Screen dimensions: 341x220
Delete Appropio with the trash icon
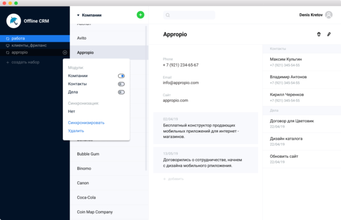(318, 34)
